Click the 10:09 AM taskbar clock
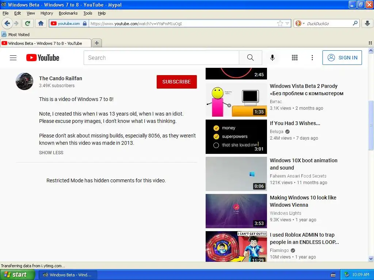 click(x=360, y=275)
